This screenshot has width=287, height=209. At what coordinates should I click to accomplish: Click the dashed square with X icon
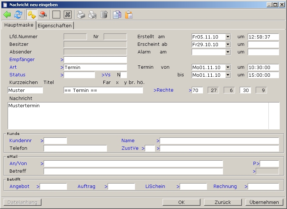[x=68, y=15]
